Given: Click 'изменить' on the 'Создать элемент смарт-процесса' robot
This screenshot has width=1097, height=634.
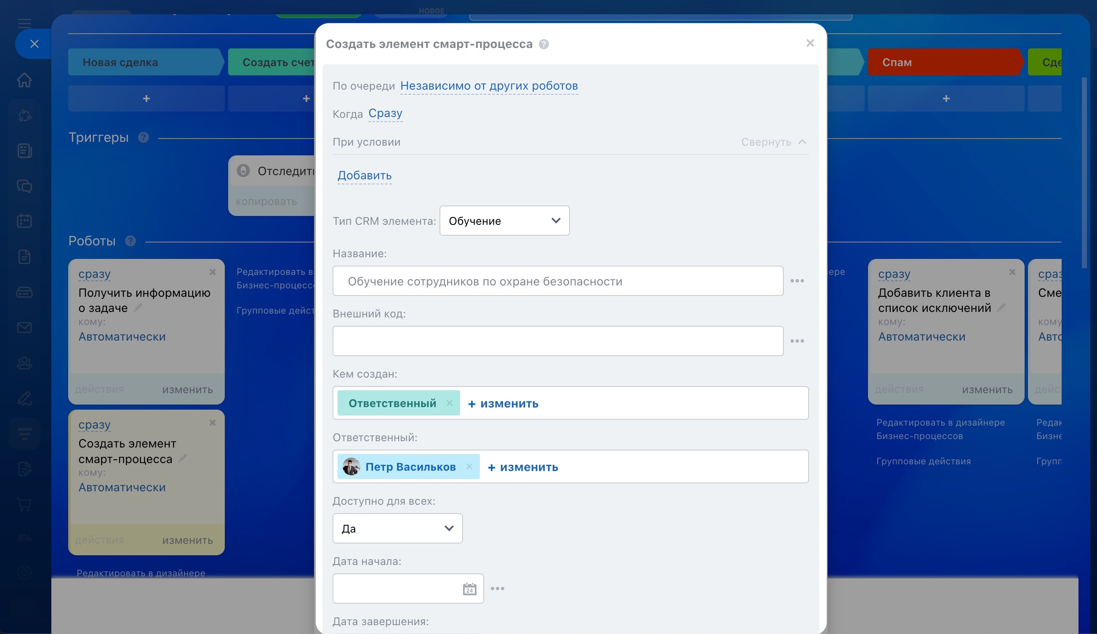Looking at the screenshot, I should [188, 541].
